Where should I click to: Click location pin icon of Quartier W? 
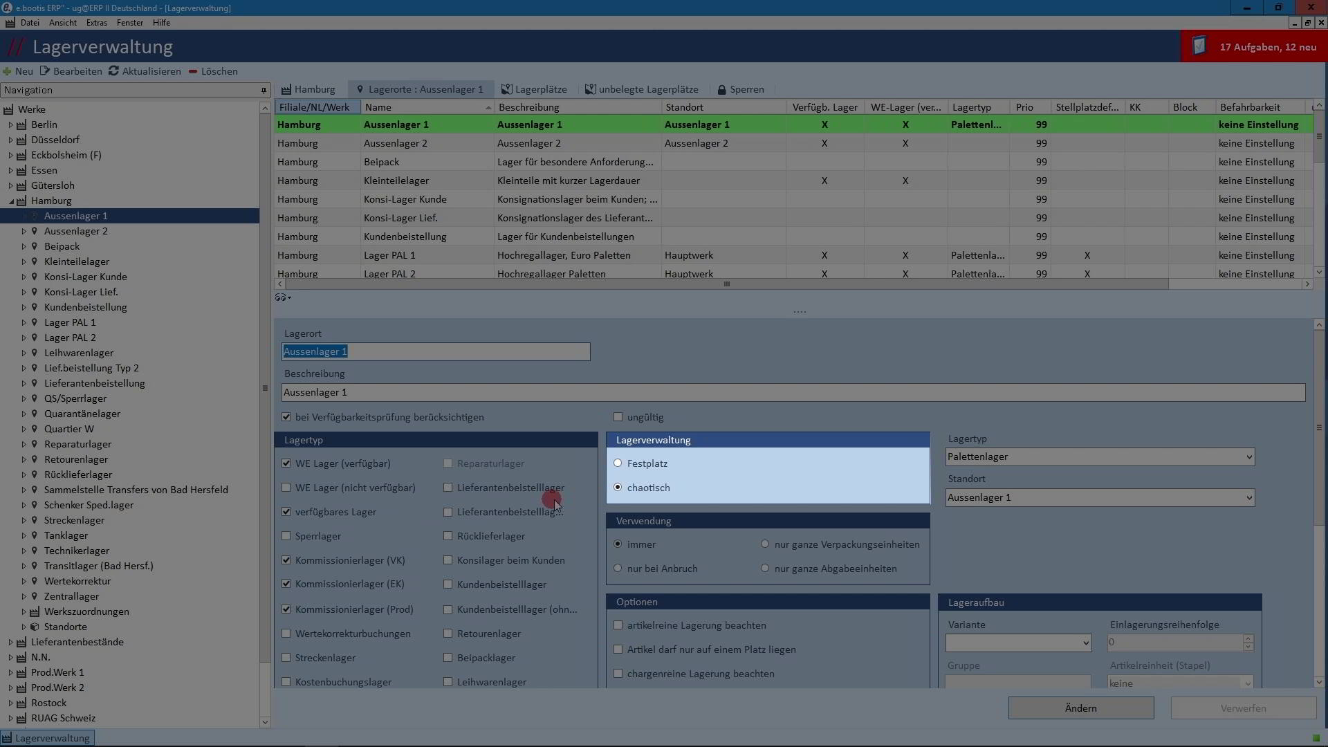[35, 429]
